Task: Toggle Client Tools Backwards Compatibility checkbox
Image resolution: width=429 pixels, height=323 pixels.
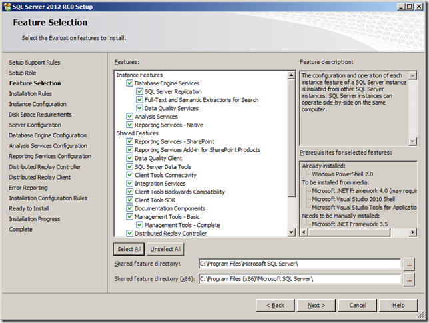Action: coord(130,192)
